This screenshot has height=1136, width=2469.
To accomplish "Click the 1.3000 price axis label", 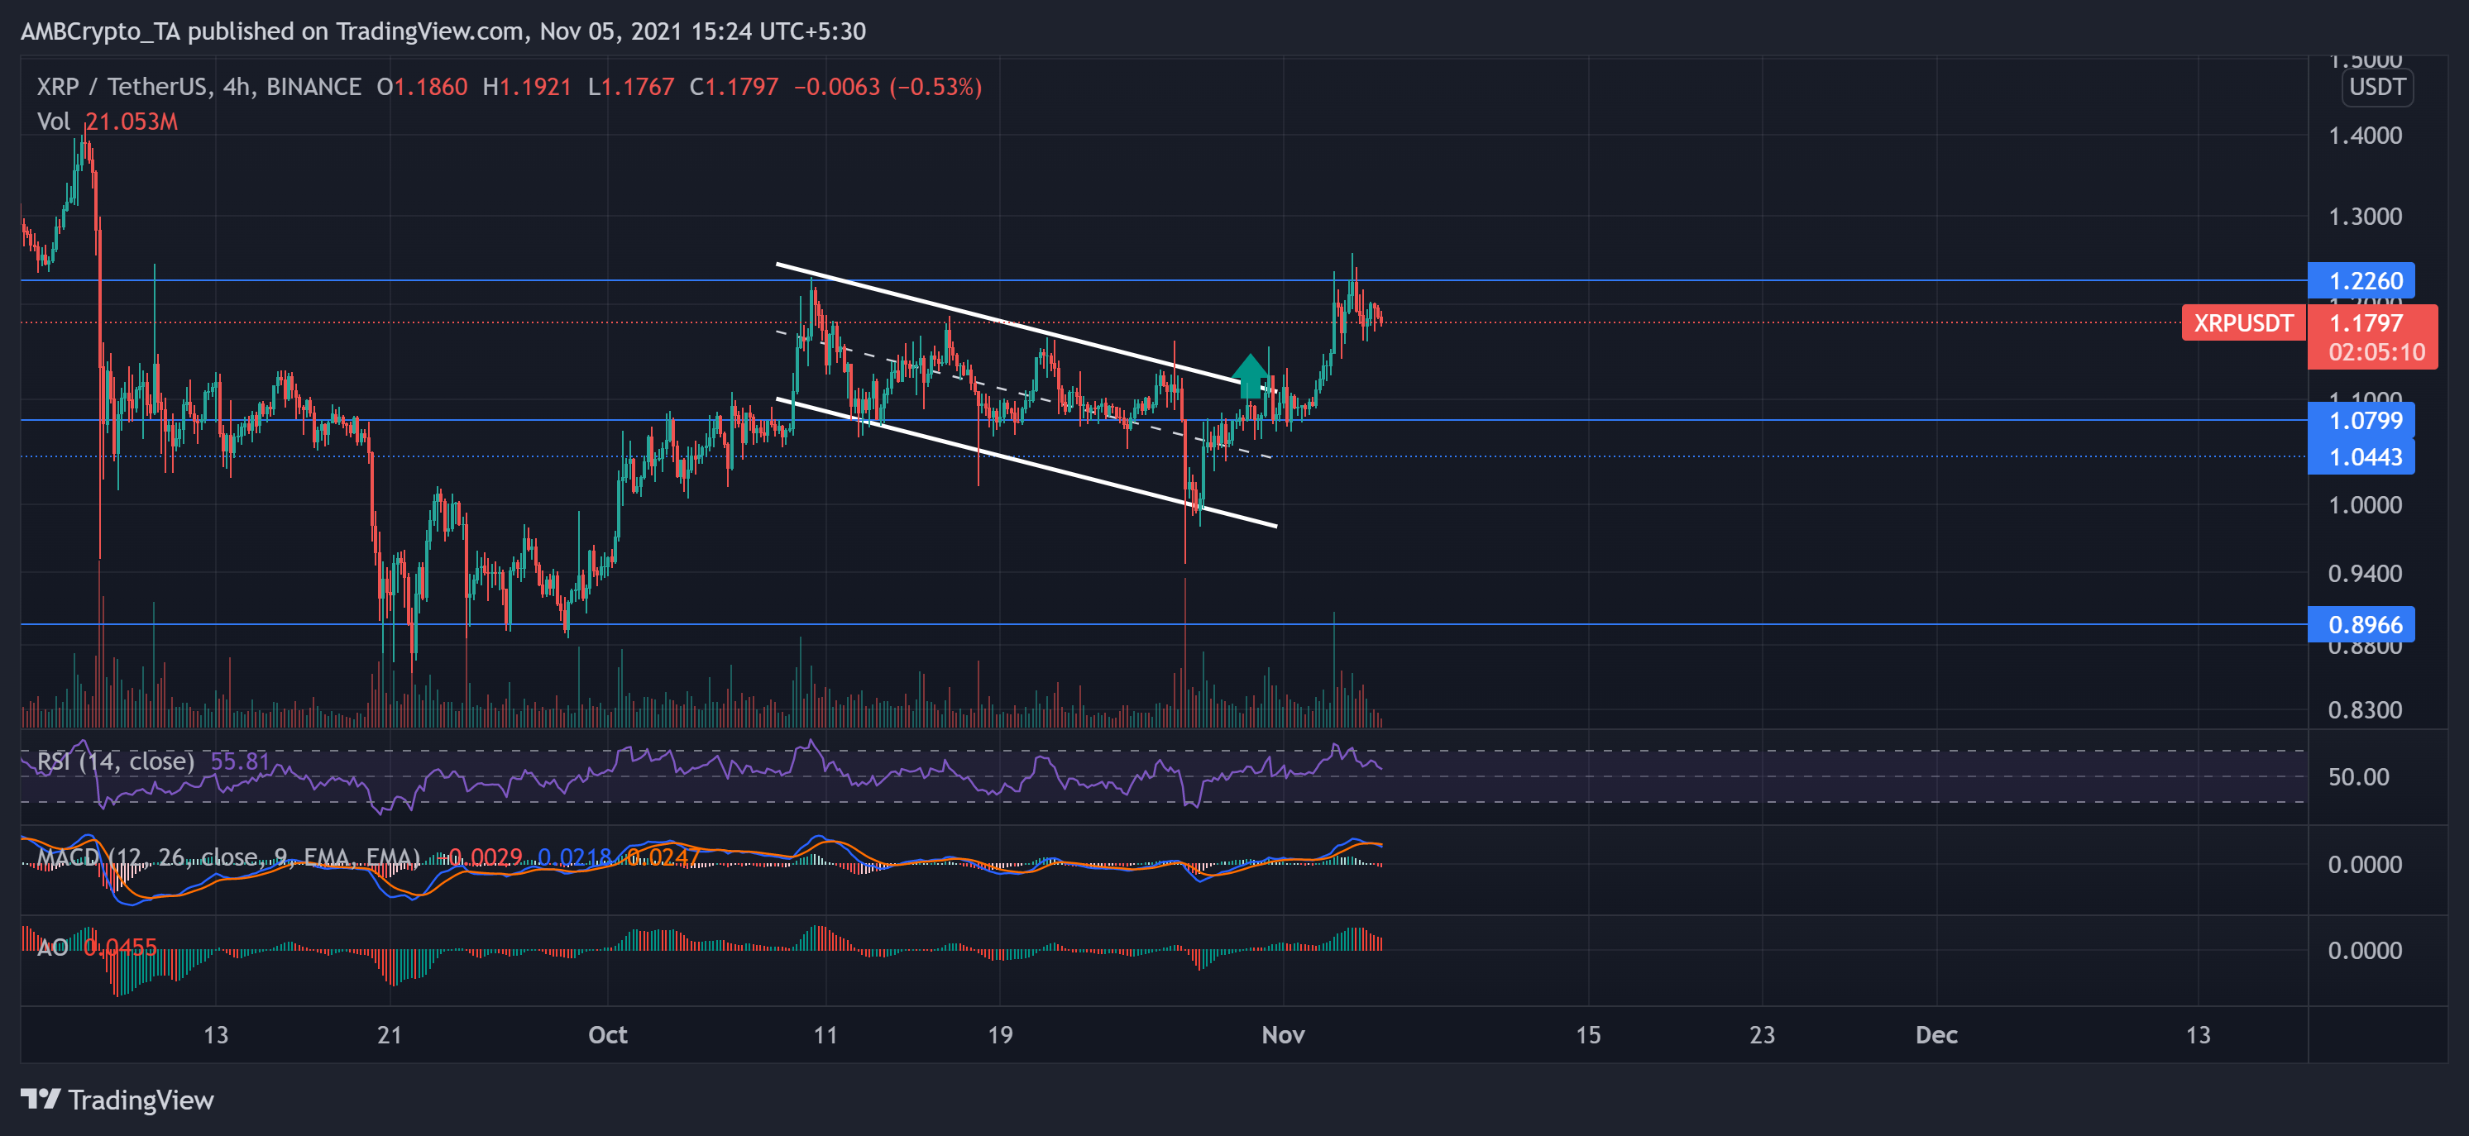I will click(2365, 217).
